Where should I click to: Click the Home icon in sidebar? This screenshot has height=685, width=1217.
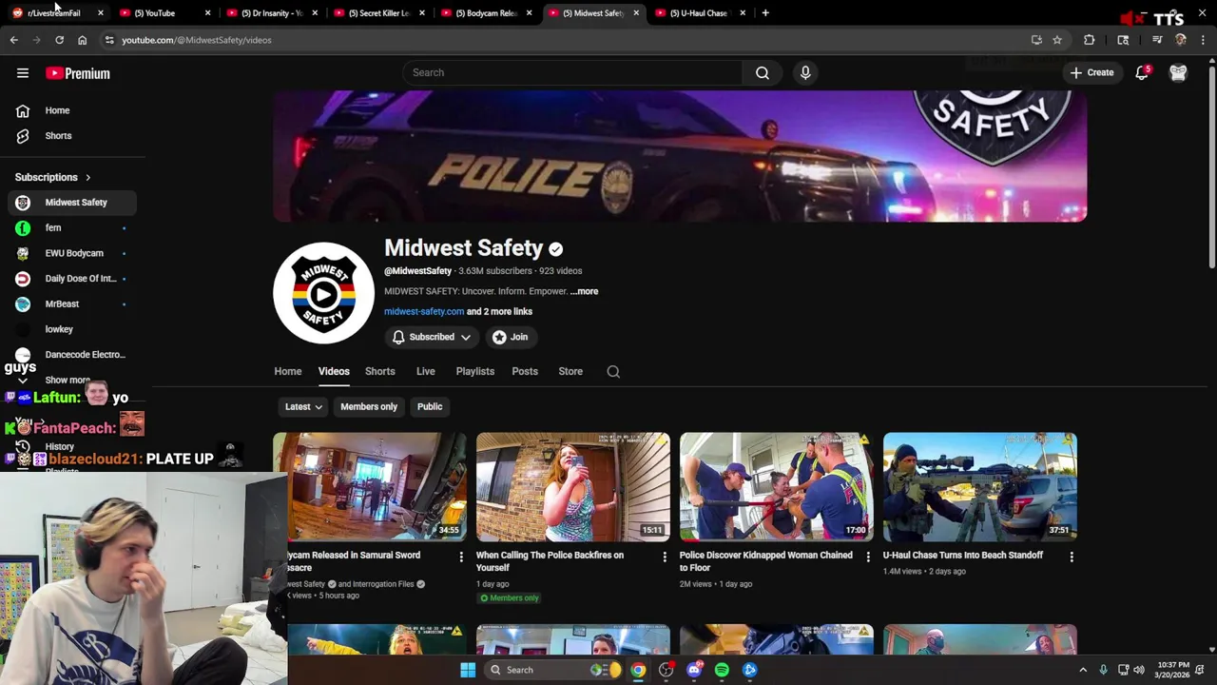[23, 110]
